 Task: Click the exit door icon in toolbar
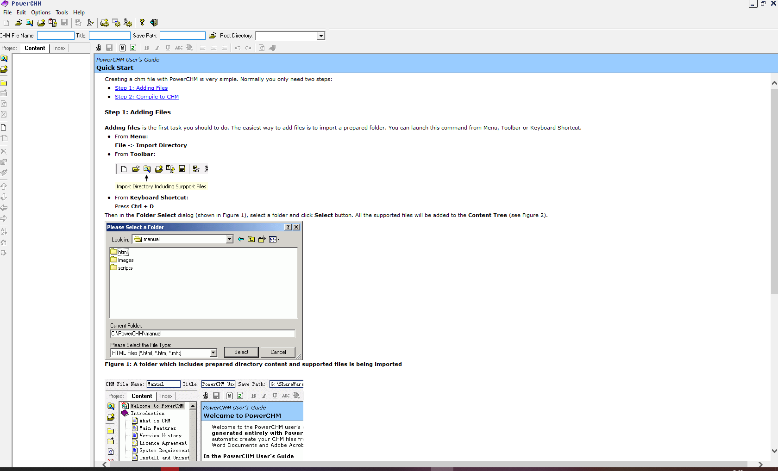click(x=154, y=23)
